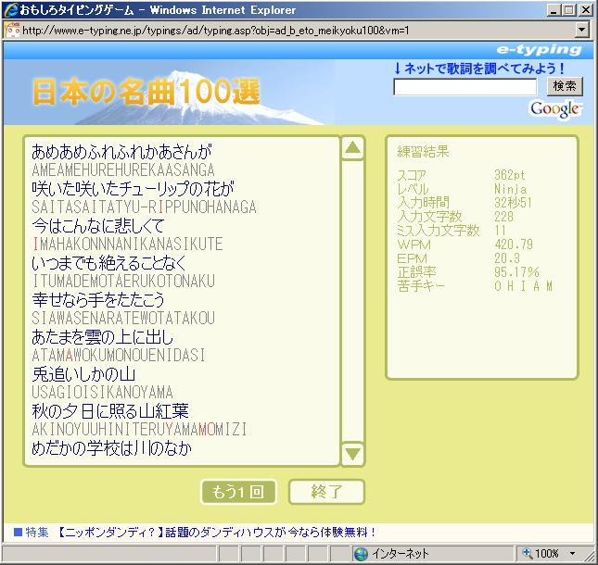Screen dimensions: 598x565
Task: Click the 正誤率 label
Action: point(416,272)
